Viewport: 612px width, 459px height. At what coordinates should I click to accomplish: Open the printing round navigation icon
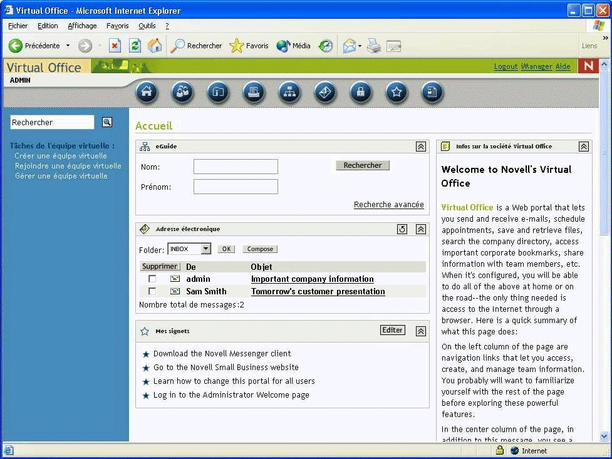254,92
